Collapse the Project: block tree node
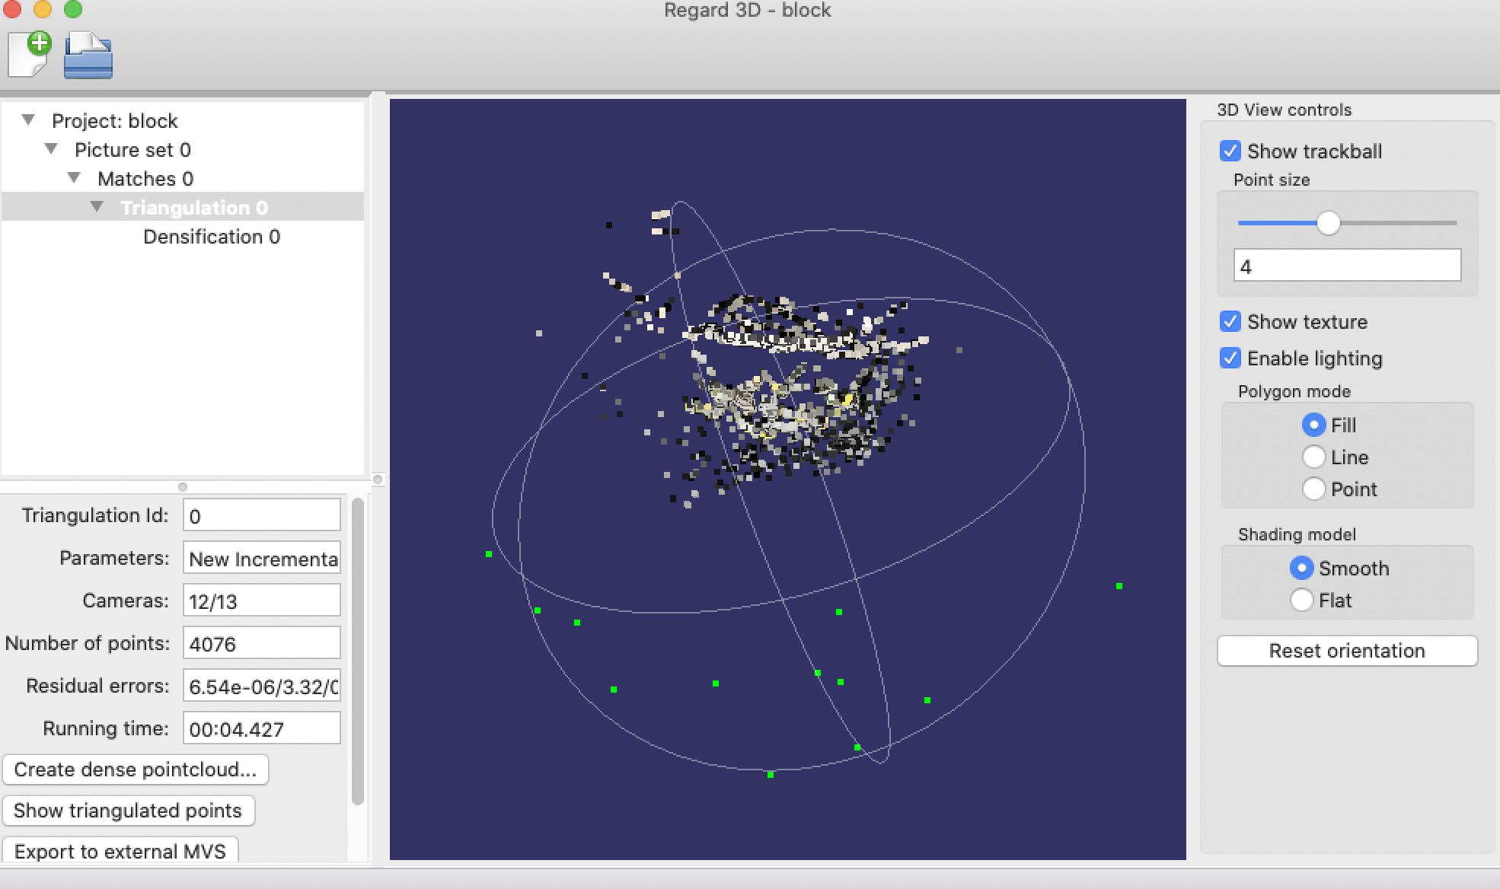Screen dimensions: 1500x889 click(x=28, y=119)
